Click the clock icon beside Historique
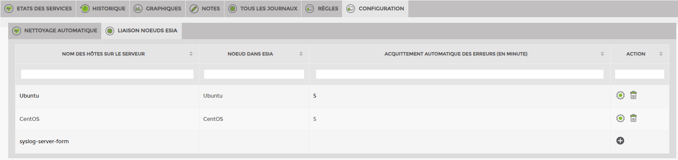 (85, 9)
